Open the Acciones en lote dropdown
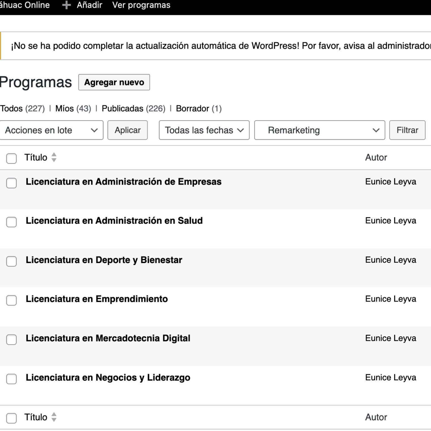The image size is (431, 431). (51, 130)
